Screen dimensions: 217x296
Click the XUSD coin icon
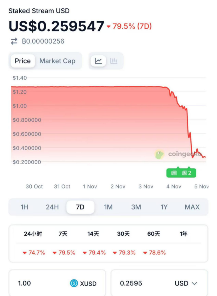(74, 283)
